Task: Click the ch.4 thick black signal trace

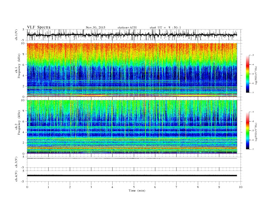Action: pyautogui.click(x=132, y=176)
